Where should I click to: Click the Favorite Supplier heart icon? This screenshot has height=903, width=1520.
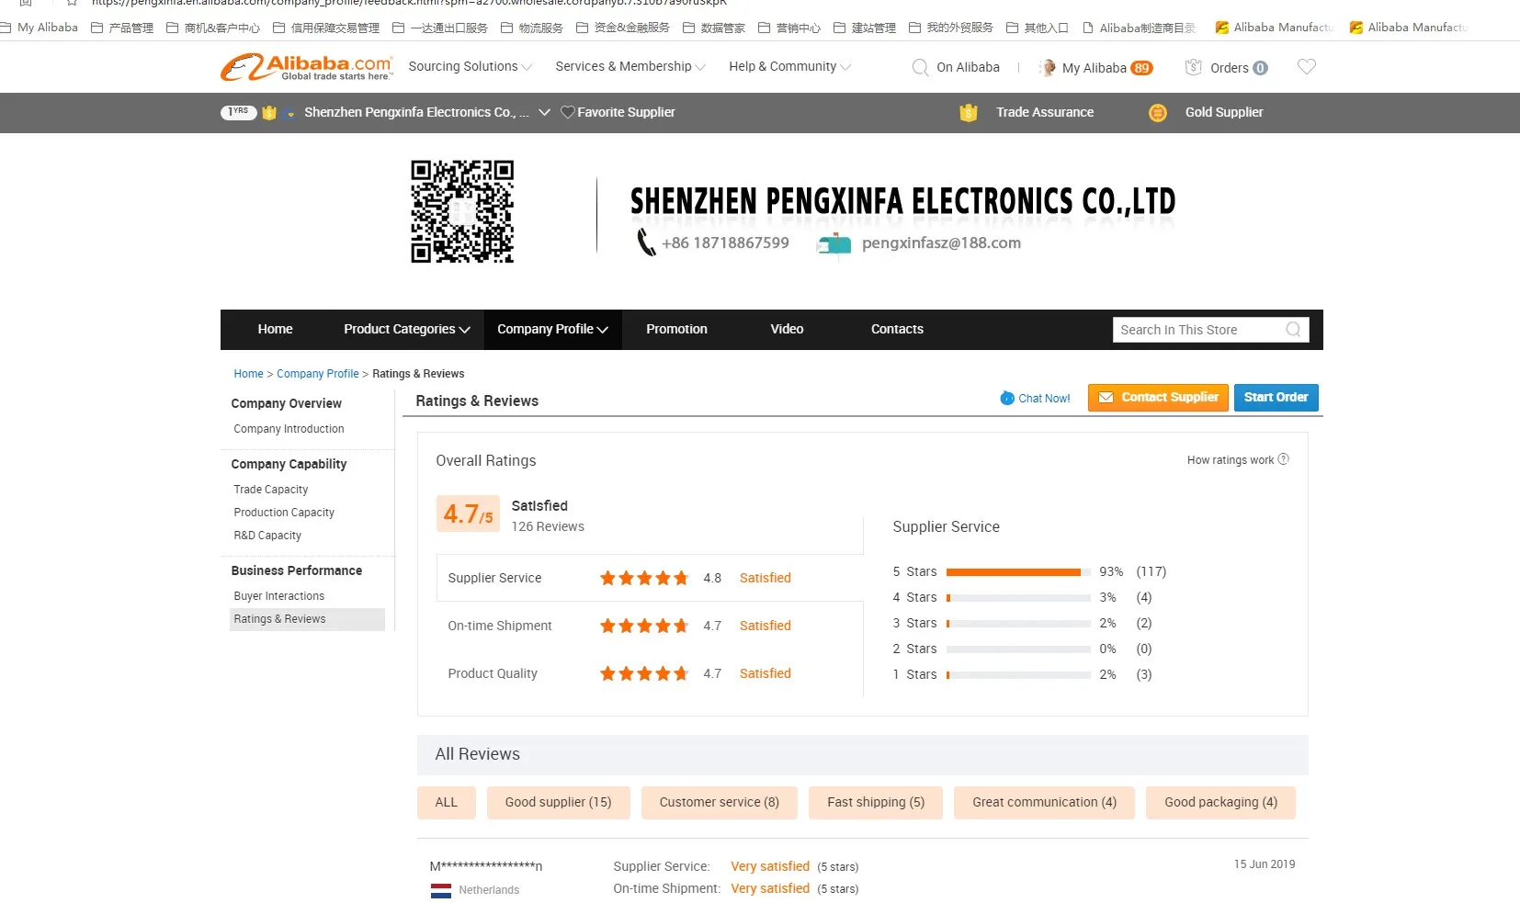coord(568,112)
